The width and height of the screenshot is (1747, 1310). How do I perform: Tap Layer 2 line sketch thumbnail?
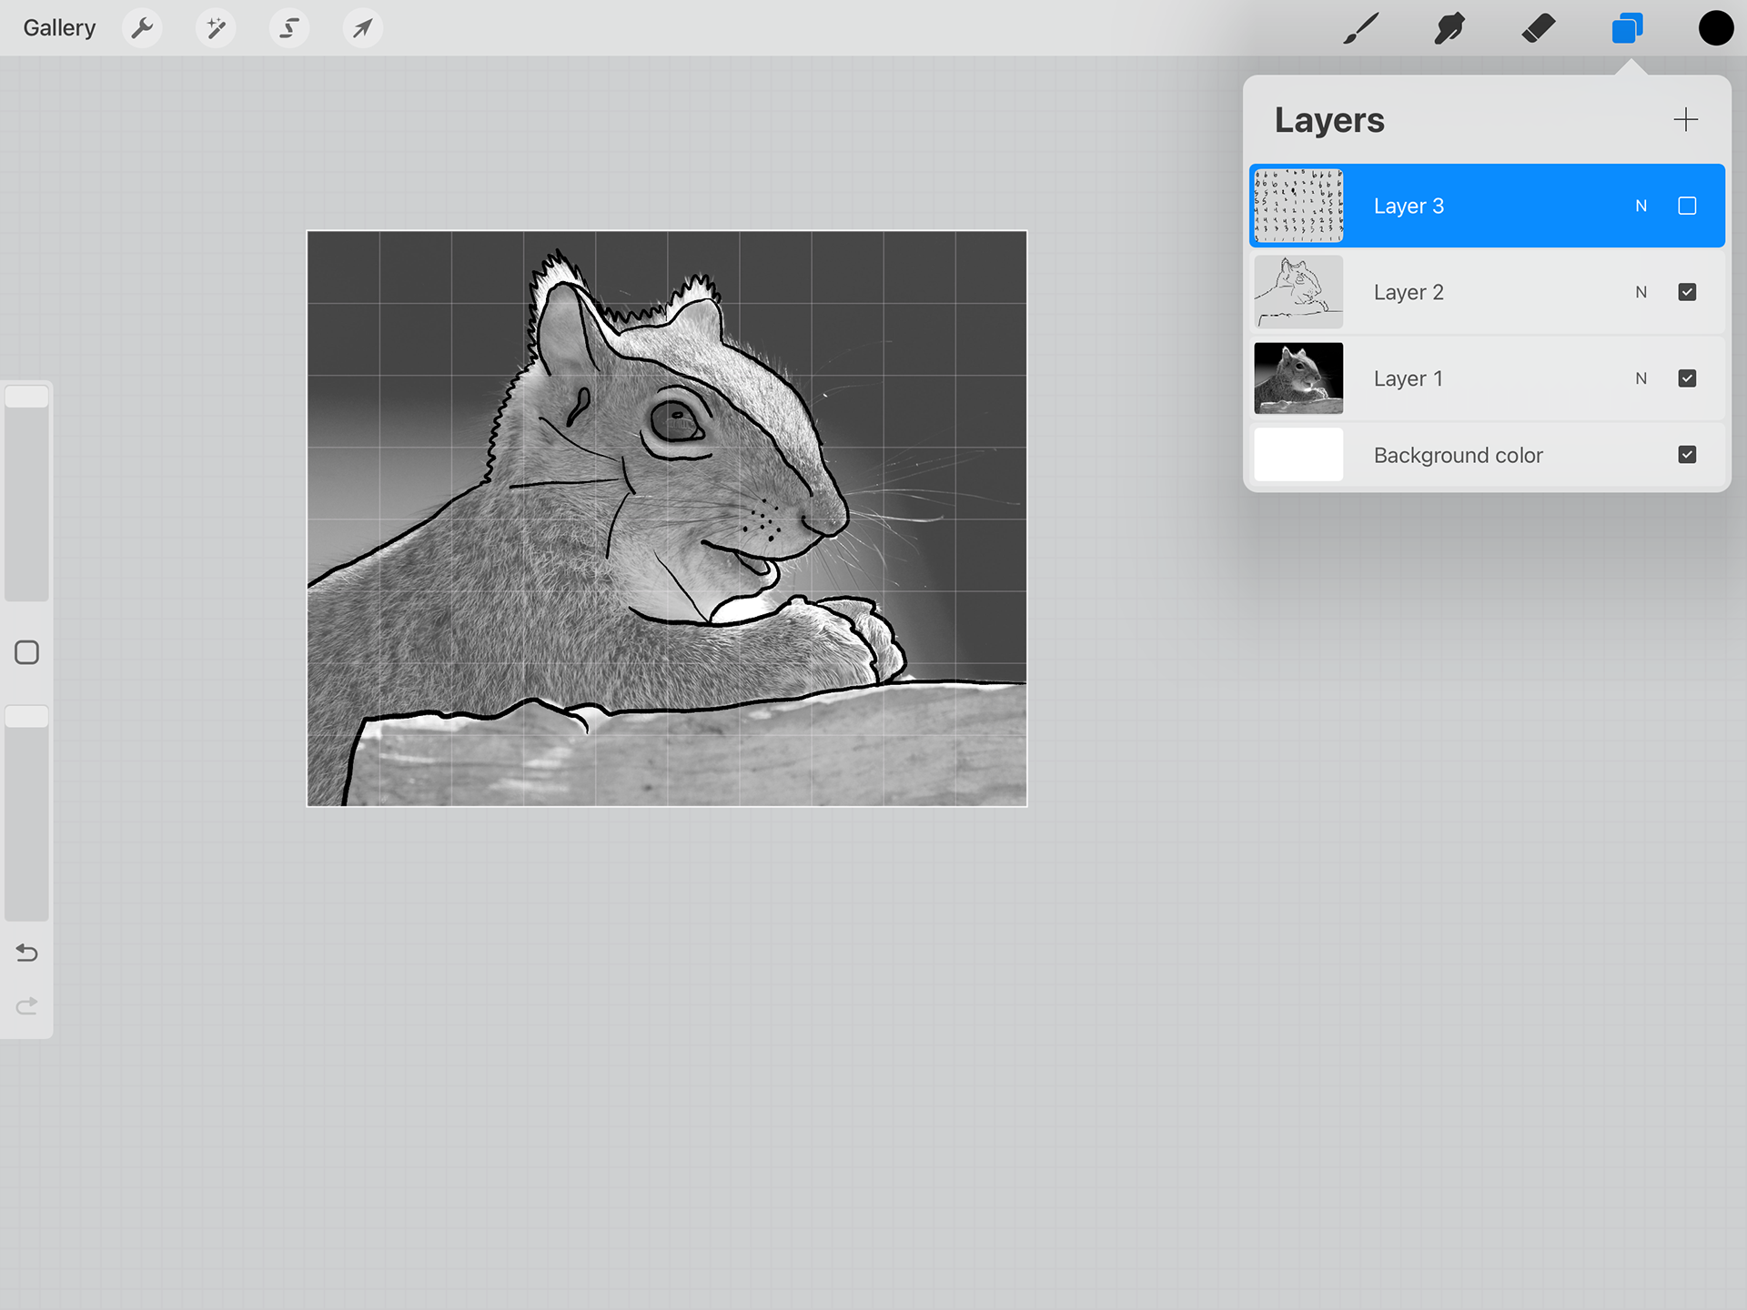click(1298, 292)
